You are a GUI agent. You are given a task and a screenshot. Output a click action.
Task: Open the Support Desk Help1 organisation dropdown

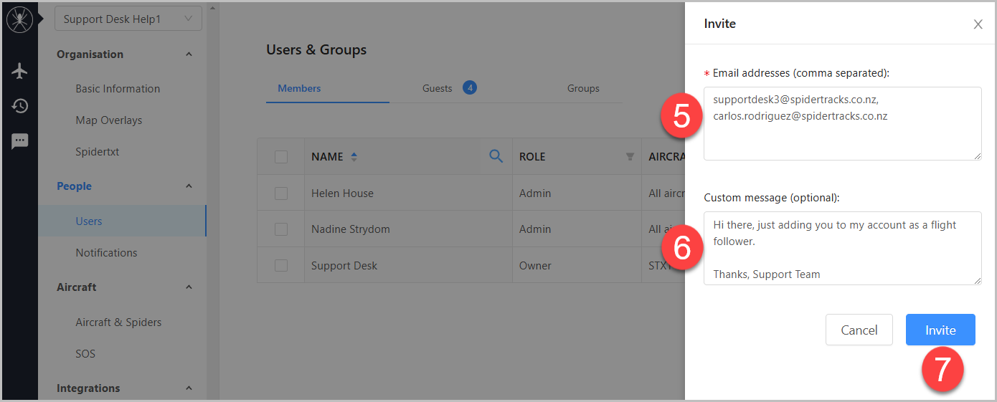[128, 19]
